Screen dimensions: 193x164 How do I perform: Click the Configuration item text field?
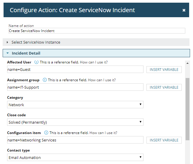tap(75, 140)
